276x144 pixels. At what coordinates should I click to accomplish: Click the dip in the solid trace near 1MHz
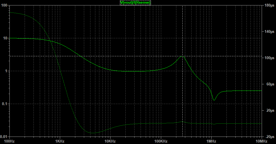(x=214, y=100)
